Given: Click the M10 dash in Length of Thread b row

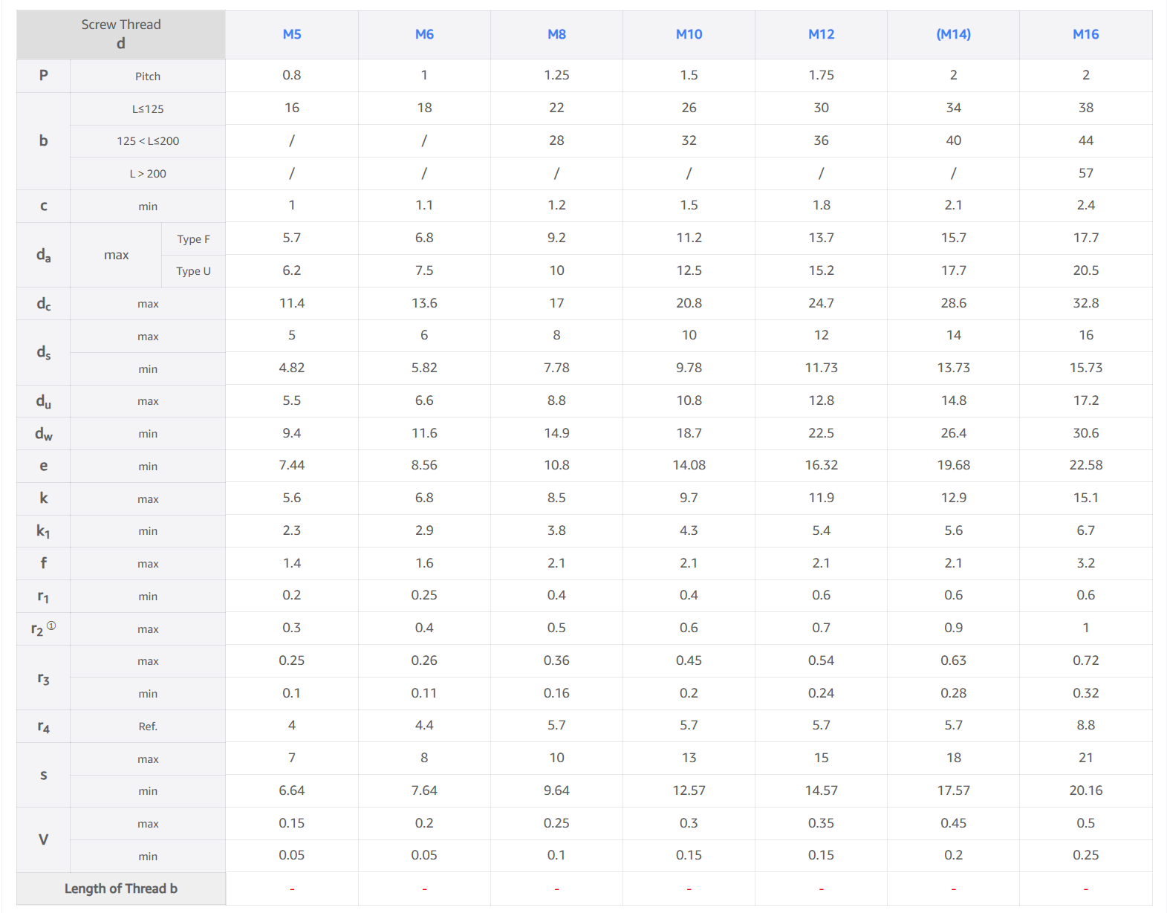Looking at the screenshot, I should (689, 888).
